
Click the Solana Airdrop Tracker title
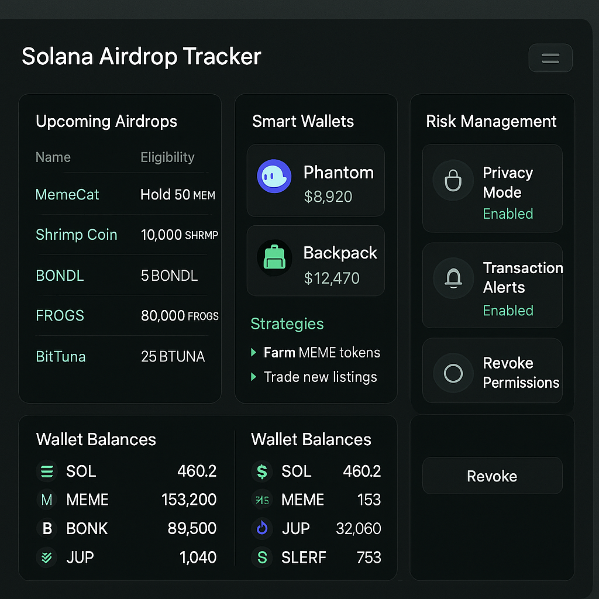(x=142, y=57)
